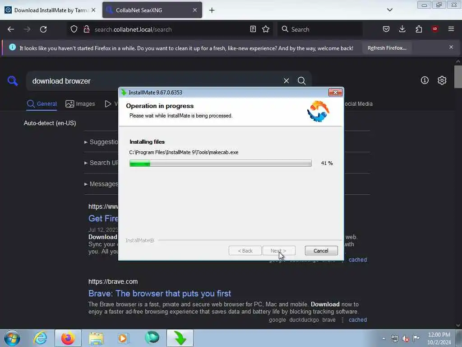Image resolution: width=462 pixels, height=347 pixels.
Task: Open the tracking protection shield icon
Action: pos(74,29)
